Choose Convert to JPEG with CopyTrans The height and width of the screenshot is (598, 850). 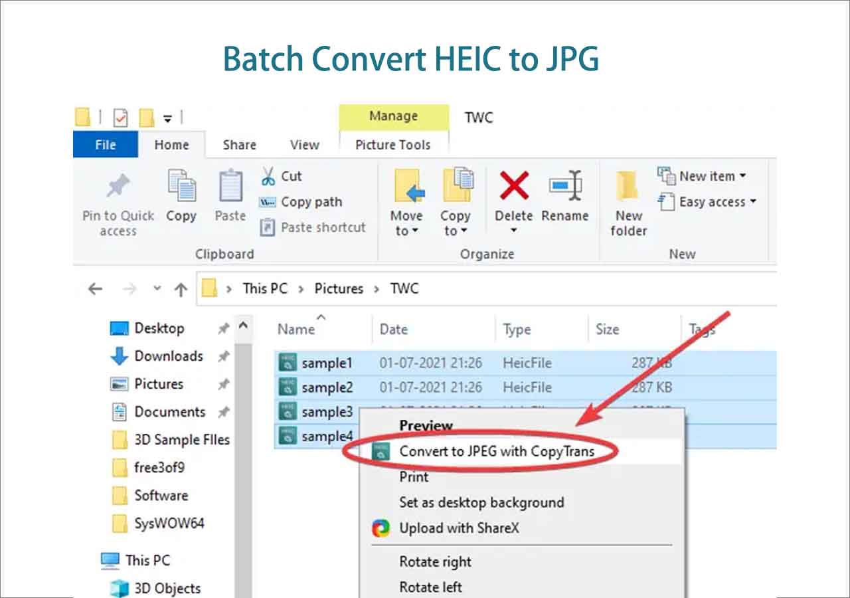(497, 451)
